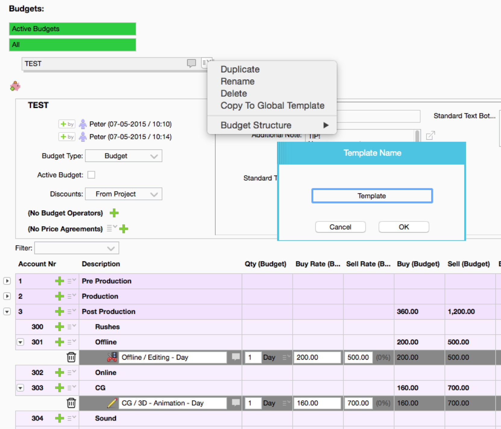Click first 'added by' Peter badge
Screen dimensions: 501x429
coord(67,124)
